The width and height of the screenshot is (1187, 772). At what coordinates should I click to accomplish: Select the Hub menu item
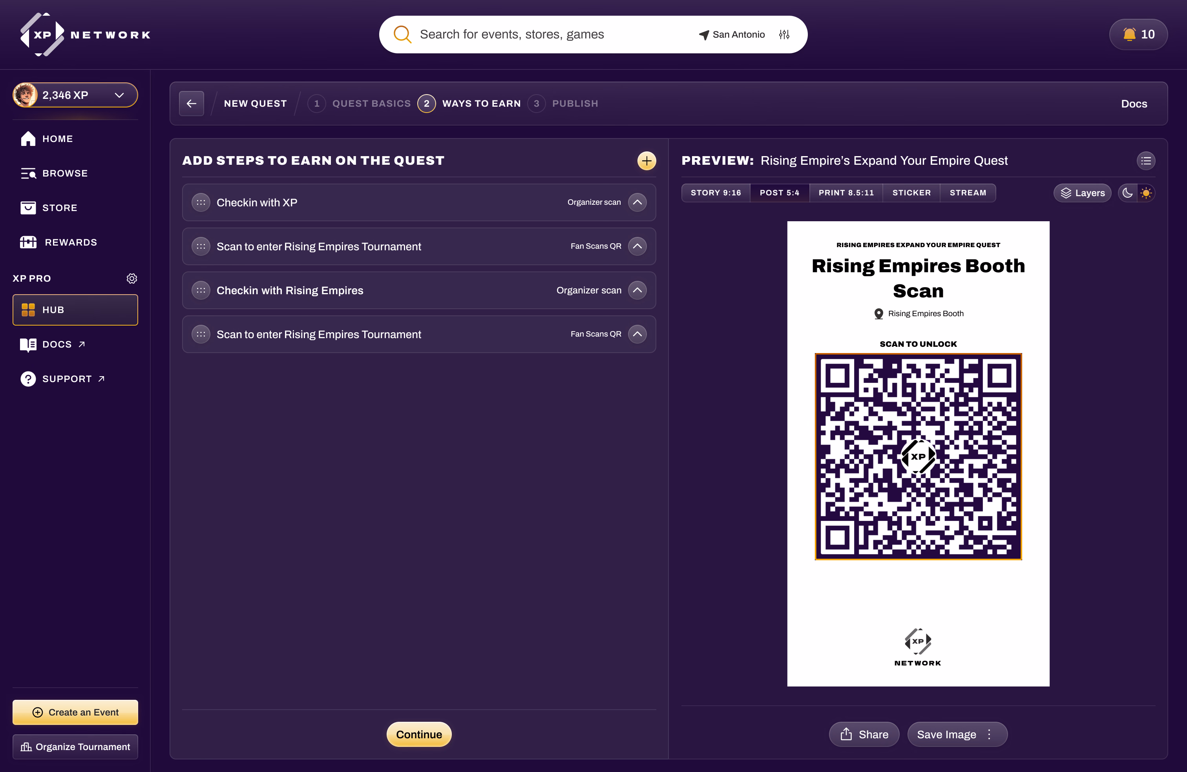tap(75, 310)
